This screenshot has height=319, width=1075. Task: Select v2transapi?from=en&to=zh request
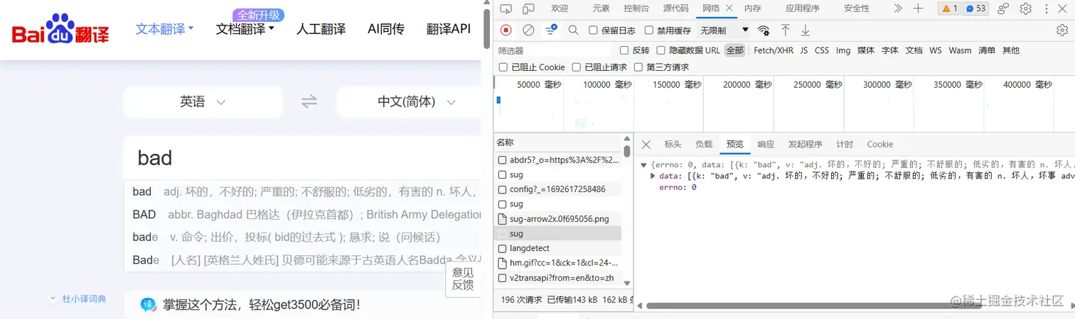558,278
